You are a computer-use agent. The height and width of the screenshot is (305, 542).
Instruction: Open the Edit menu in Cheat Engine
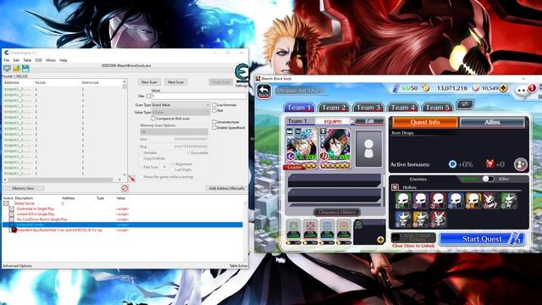16,60
